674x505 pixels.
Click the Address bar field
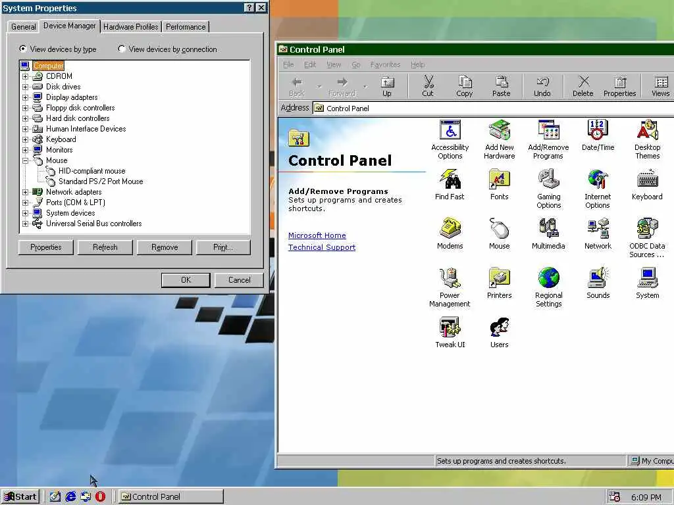(492, 108)
